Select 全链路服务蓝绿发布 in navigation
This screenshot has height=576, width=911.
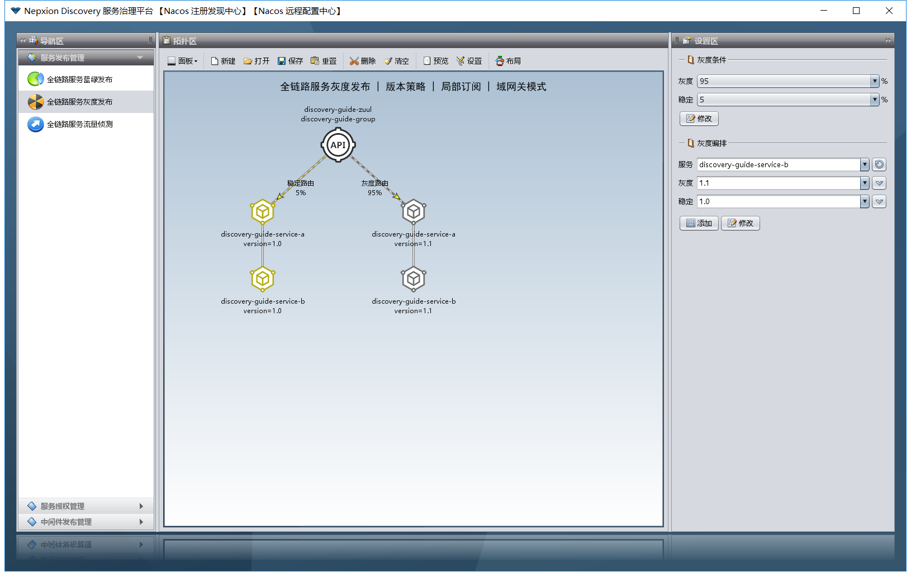[x=79, y=79]
